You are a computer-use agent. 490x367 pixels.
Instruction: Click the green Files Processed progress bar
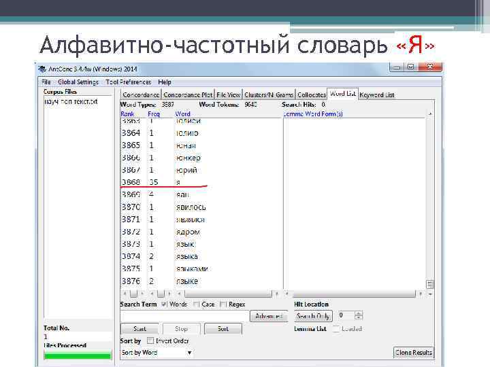78,355
